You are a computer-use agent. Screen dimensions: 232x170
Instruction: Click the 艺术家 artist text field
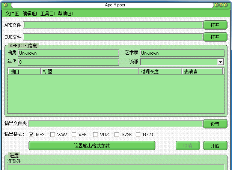(182, 53)
